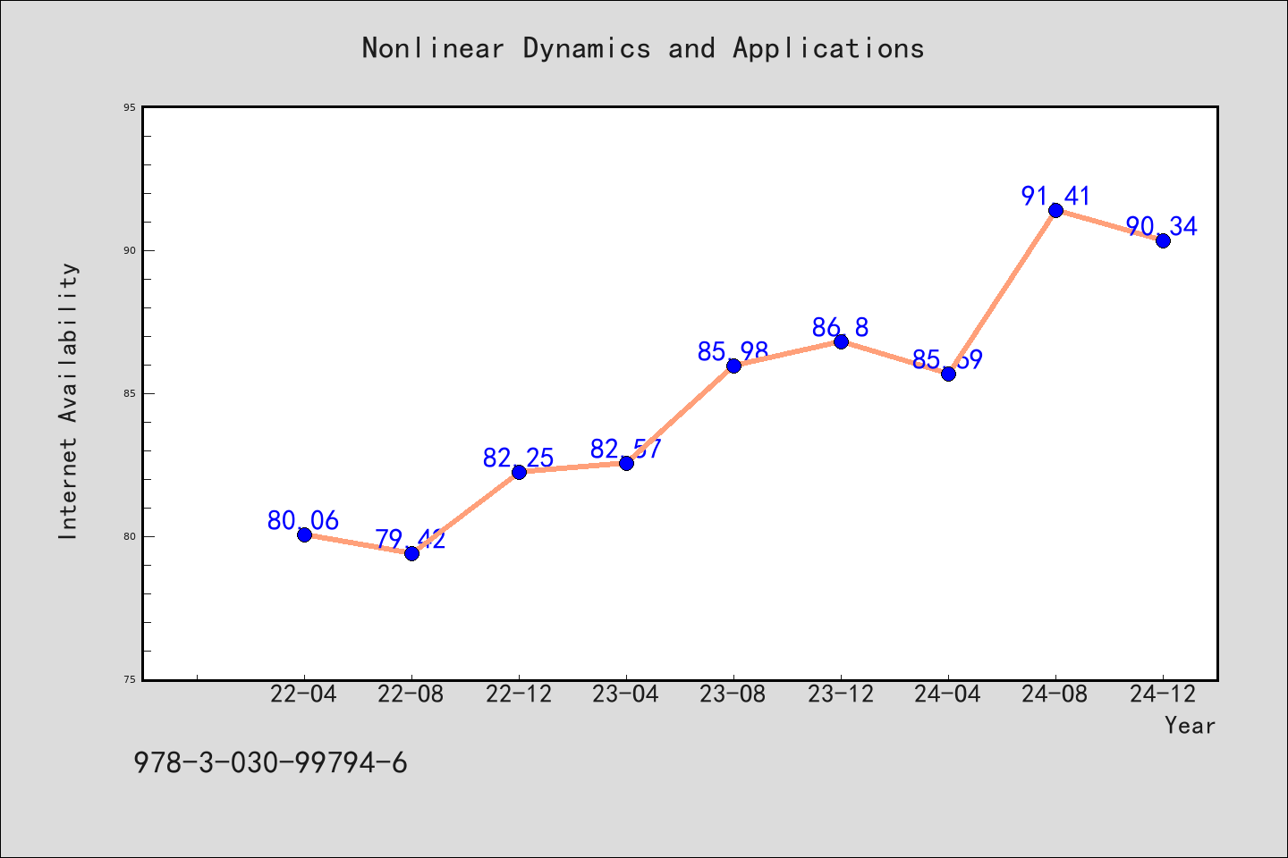1288x858 pixels.
Task: Click the 'Year' x-axis label
Action: (1190, 726)
